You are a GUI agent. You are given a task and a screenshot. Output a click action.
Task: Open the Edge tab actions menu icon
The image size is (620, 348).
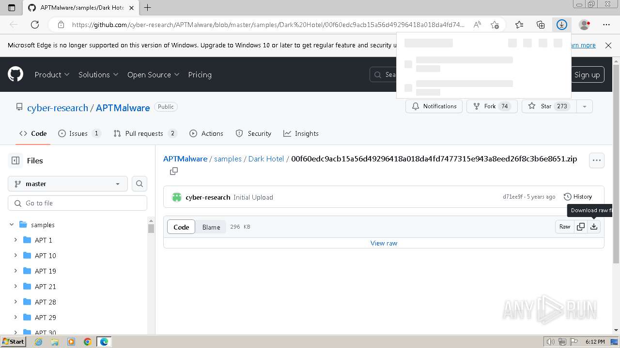[12, 8]
